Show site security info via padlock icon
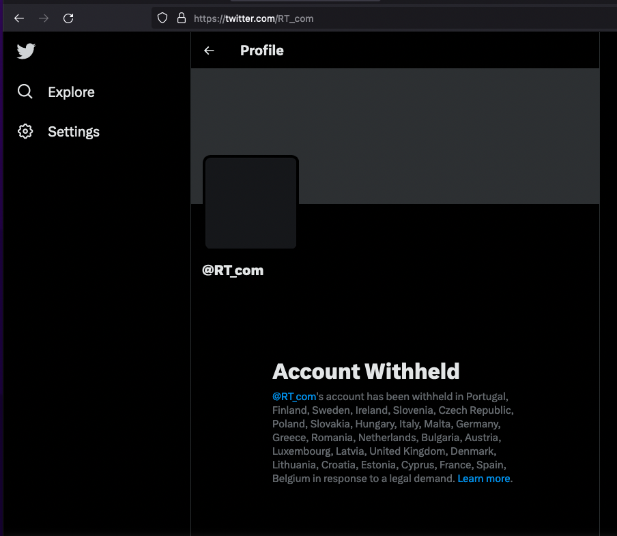 pos(181,18)
